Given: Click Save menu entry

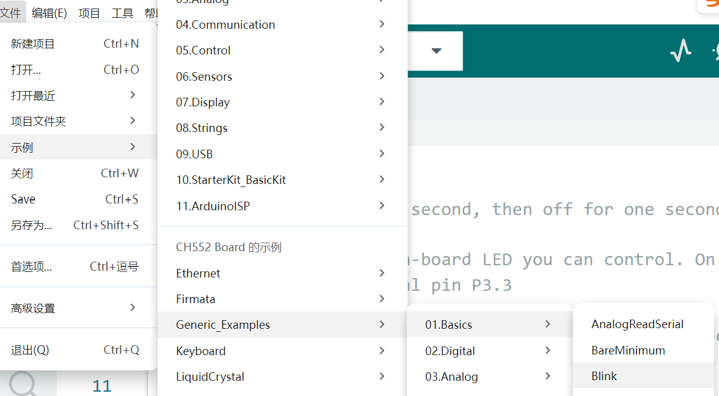Looking at the screenshot, I should pyautogui.click(x=78, y=199).
